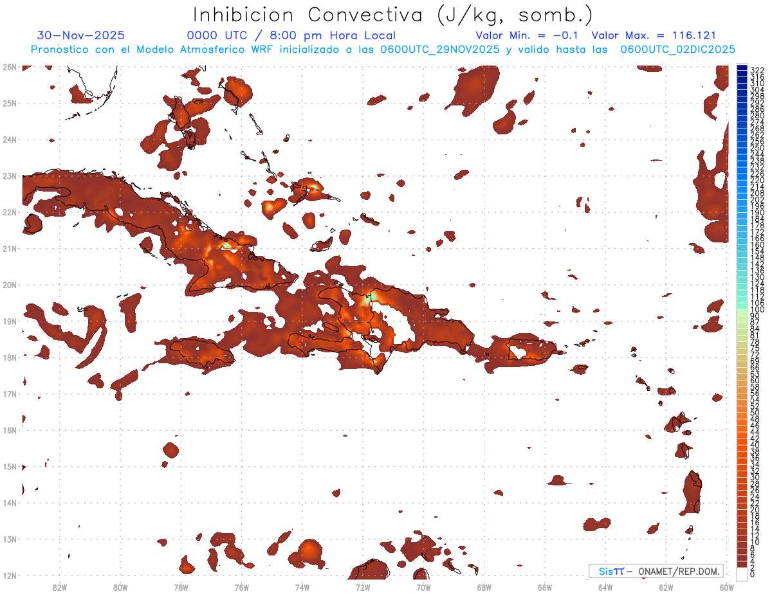Click the '12N' latitude label
This screenshot has height=596, width=772.
click(x=9, y=575)
